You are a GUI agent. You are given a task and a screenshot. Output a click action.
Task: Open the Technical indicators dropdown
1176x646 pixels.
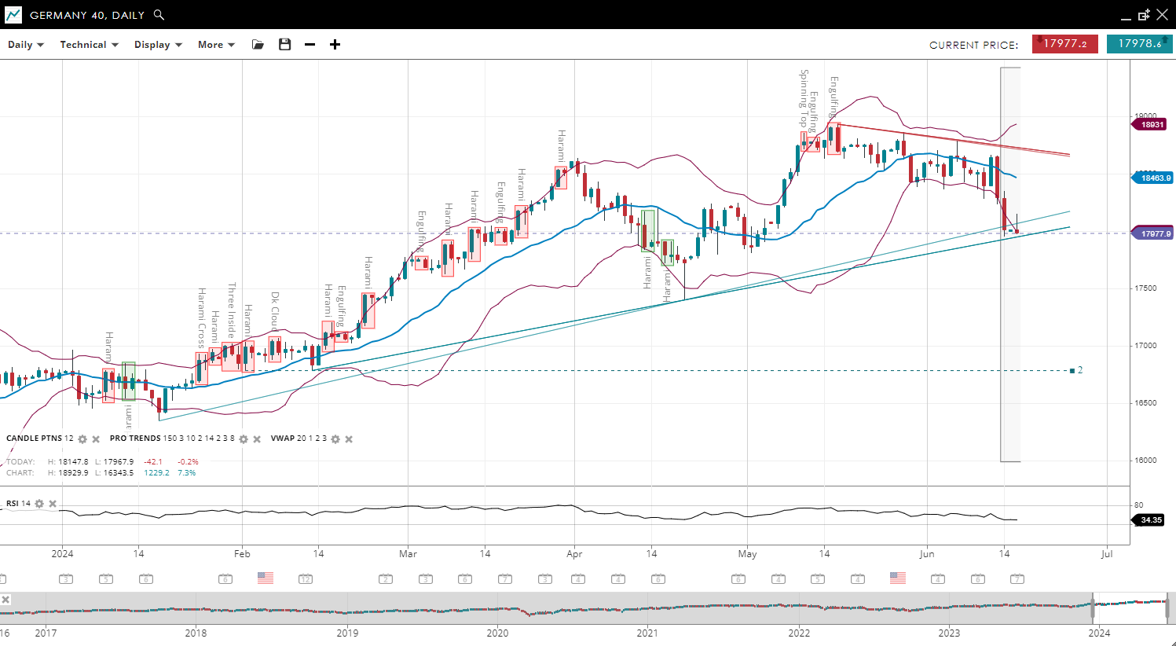click(89, 45)
